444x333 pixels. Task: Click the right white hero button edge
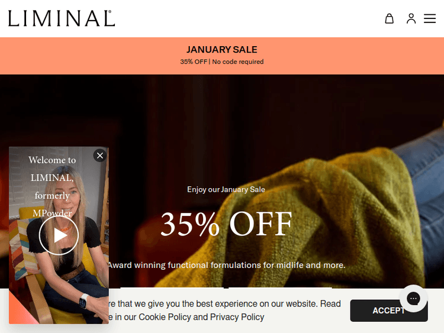[280, 288]
